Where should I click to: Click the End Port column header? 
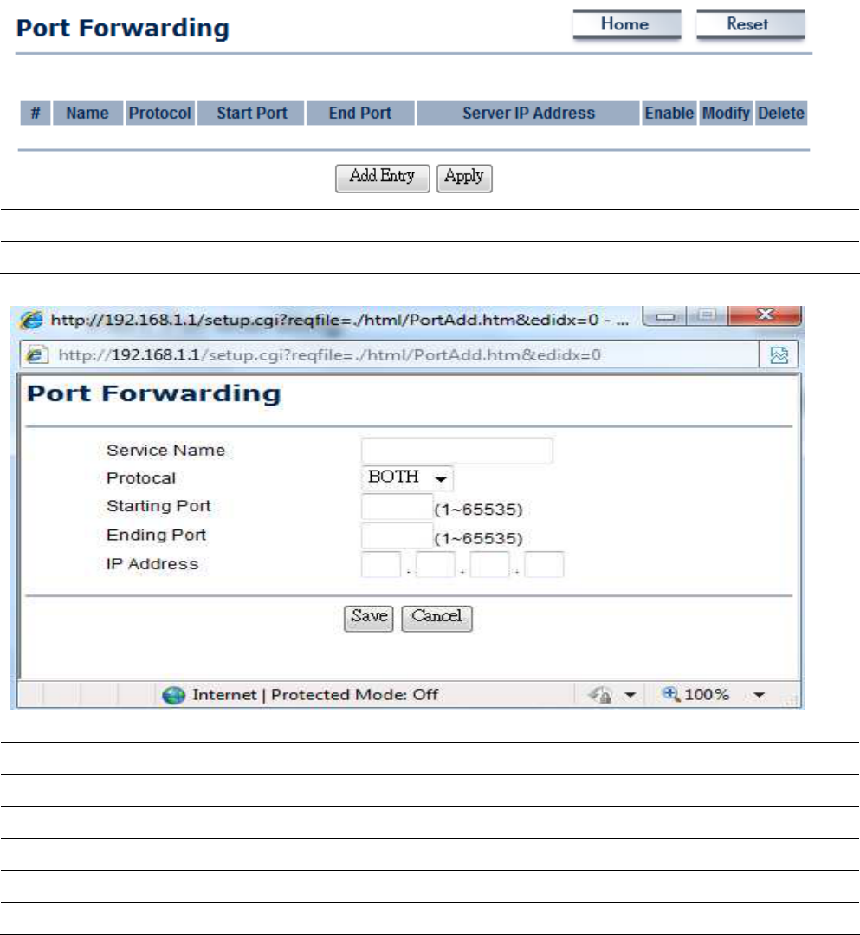pos(360,113)
